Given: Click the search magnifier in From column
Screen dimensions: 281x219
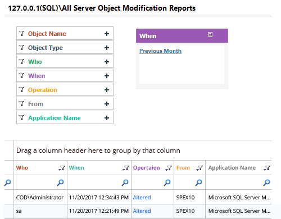Looking at the screenshot, I should pos(198,182).
